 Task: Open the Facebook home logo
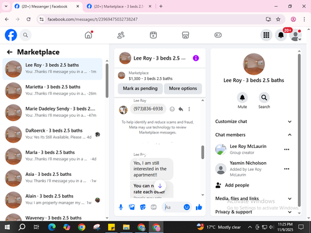[11, 35]
